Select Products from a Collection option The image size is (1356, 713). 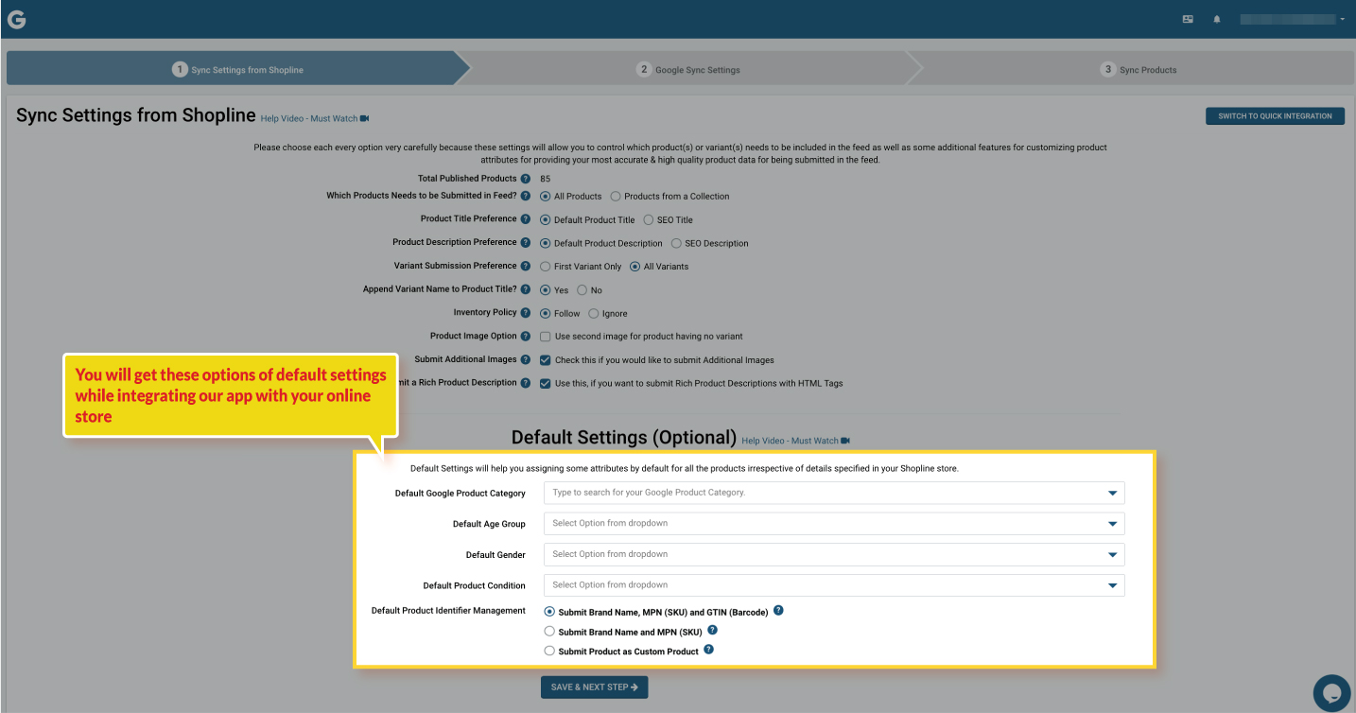[616, 197]
